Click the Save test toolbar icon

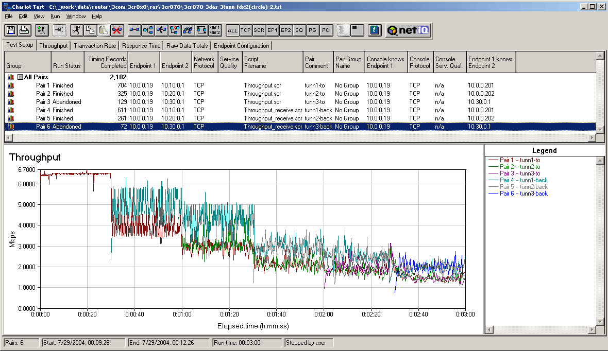coord(10,30)
